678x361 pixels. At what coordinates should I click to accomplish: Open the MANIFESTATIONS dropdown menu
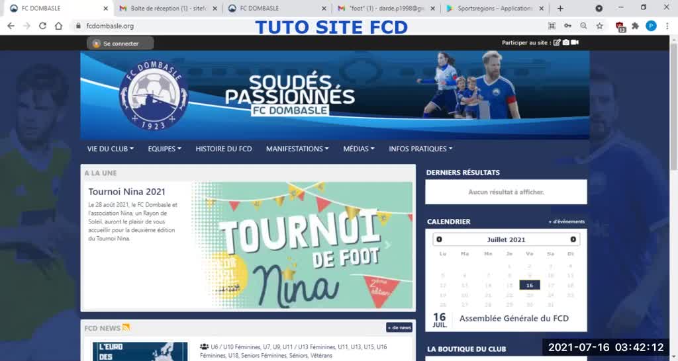(x=297, y=149)
